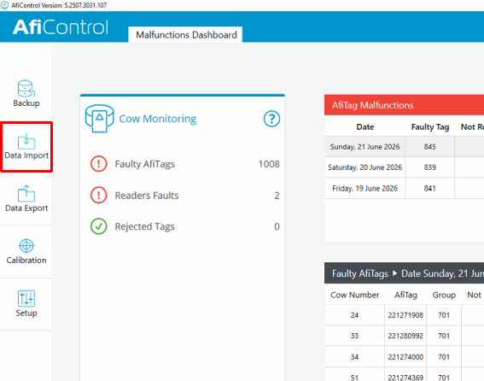Viewport: 484px width, 381px height.
Task: Click the Cow Monitoring heading link
Action: 157,119
